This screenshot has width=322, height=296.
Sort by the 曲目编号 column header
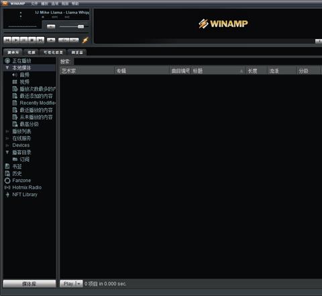pyautogui.click(x=180, y=71)
